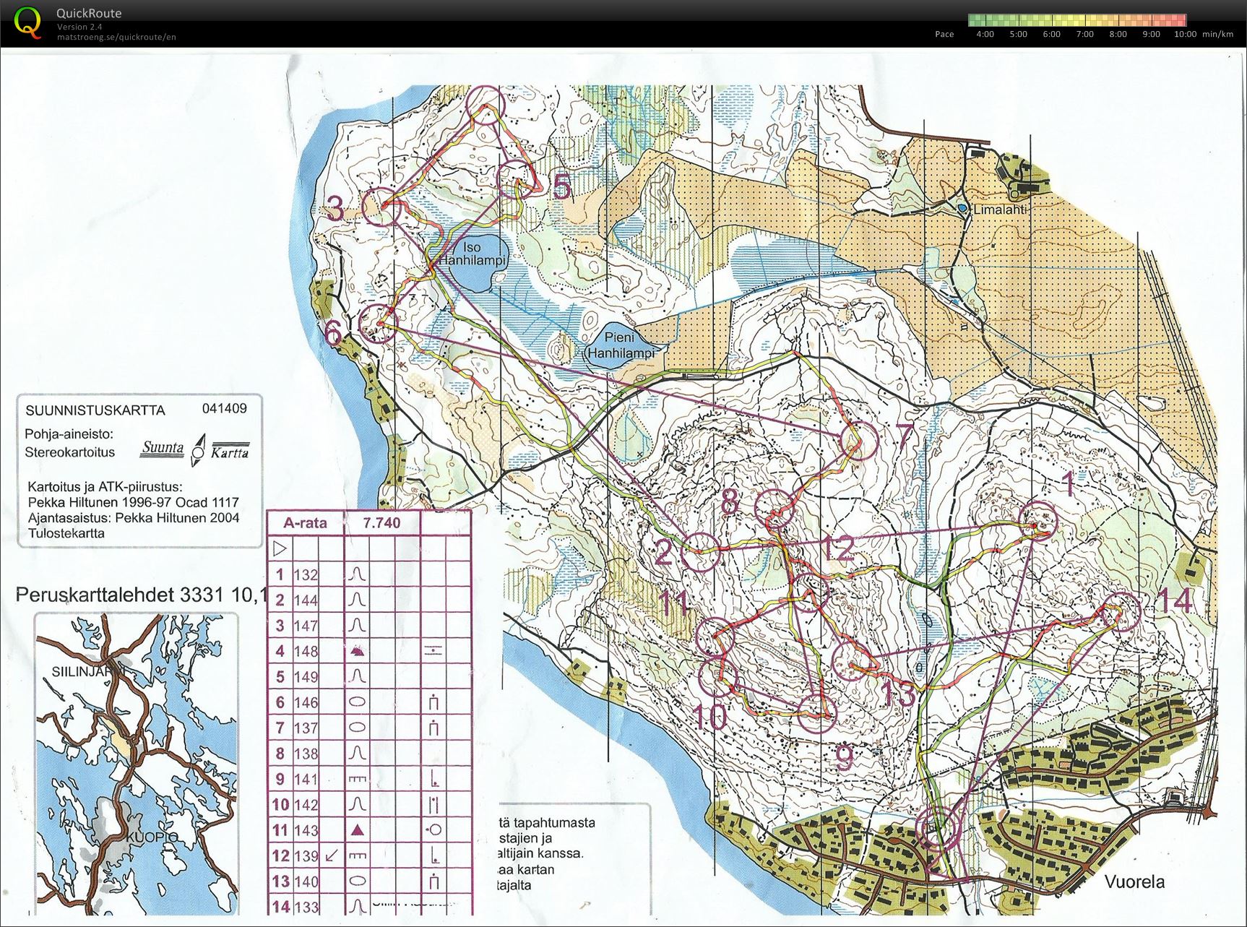
Task: Open the matstroeng.se/quickroute/en link
Action: pos(116,38)
